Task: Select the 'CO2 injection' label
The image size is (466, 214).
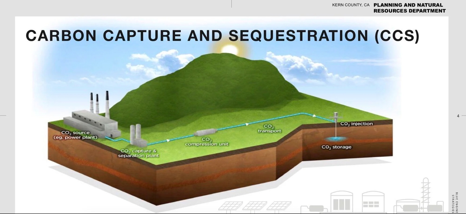Action: (356, 124)
